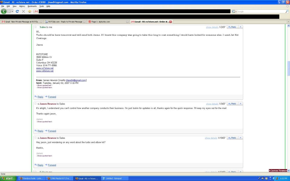Open the www.rx7store.net link
Image resolution: width=290 pixels, height=181 pixels.
45,68
